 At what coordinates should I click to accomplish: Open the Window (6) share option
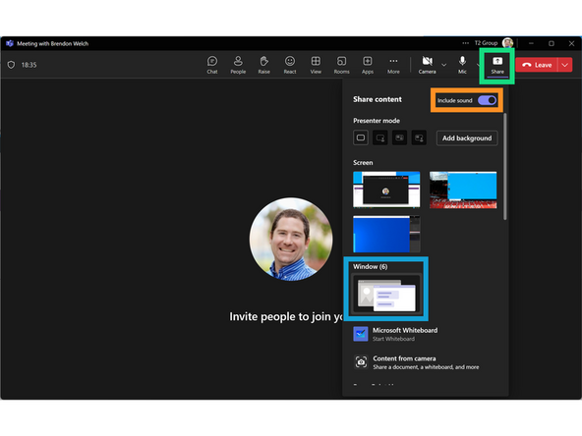click(x=386, y=294)
